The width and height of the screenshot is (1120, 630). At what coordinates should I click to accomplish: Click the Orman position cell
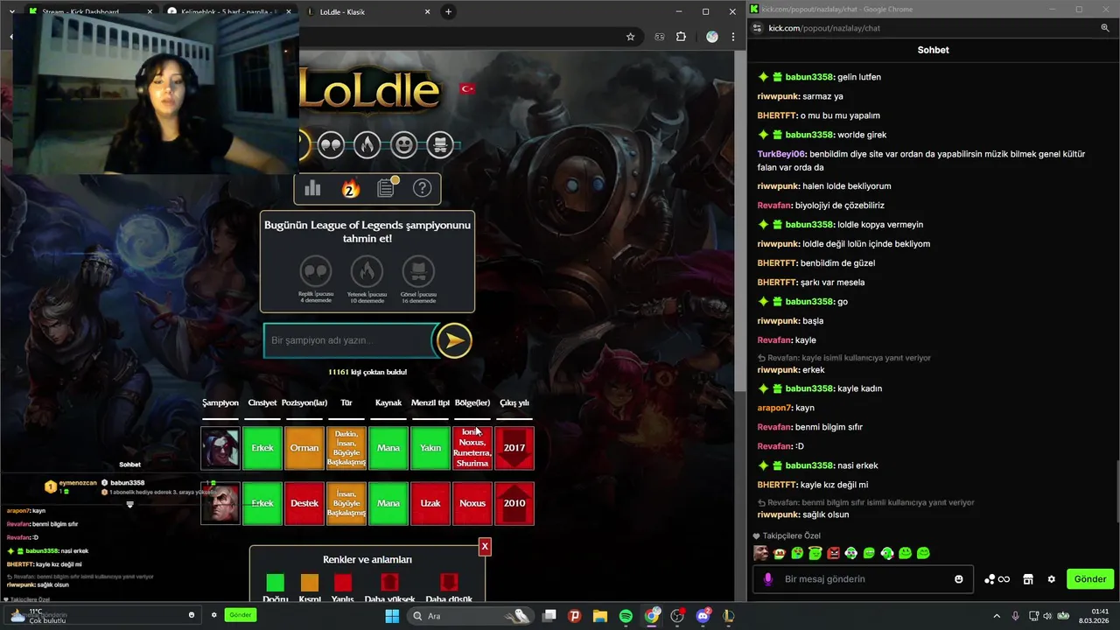coord(304,448)
